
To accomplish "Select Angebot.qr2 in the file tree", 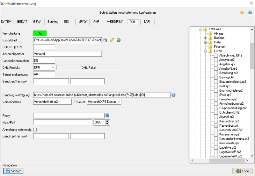I will click(227, 64).
